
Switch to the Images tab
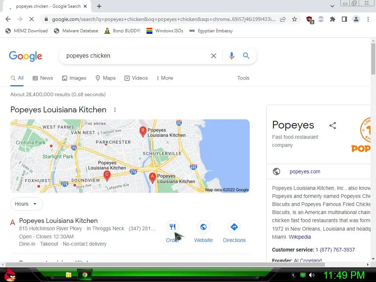pyautogui.click(x=74, y=78)
